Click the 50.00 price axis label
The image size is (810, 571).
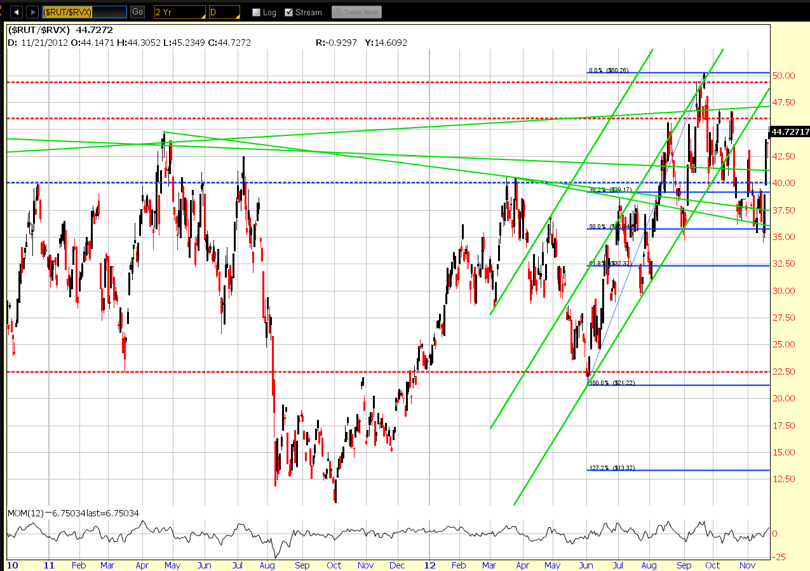[x=783, y=76]
